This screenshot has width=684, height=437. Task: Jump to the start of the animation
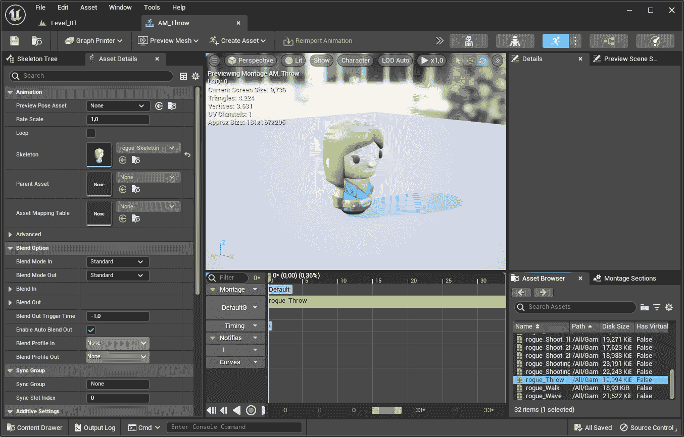pos(212,410)
